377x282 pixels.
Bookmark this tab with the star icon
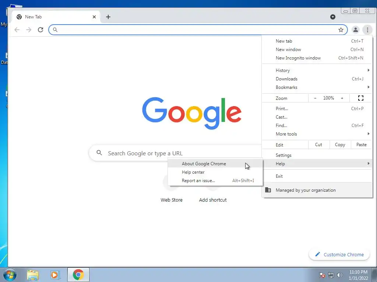(x=341, y=30)
